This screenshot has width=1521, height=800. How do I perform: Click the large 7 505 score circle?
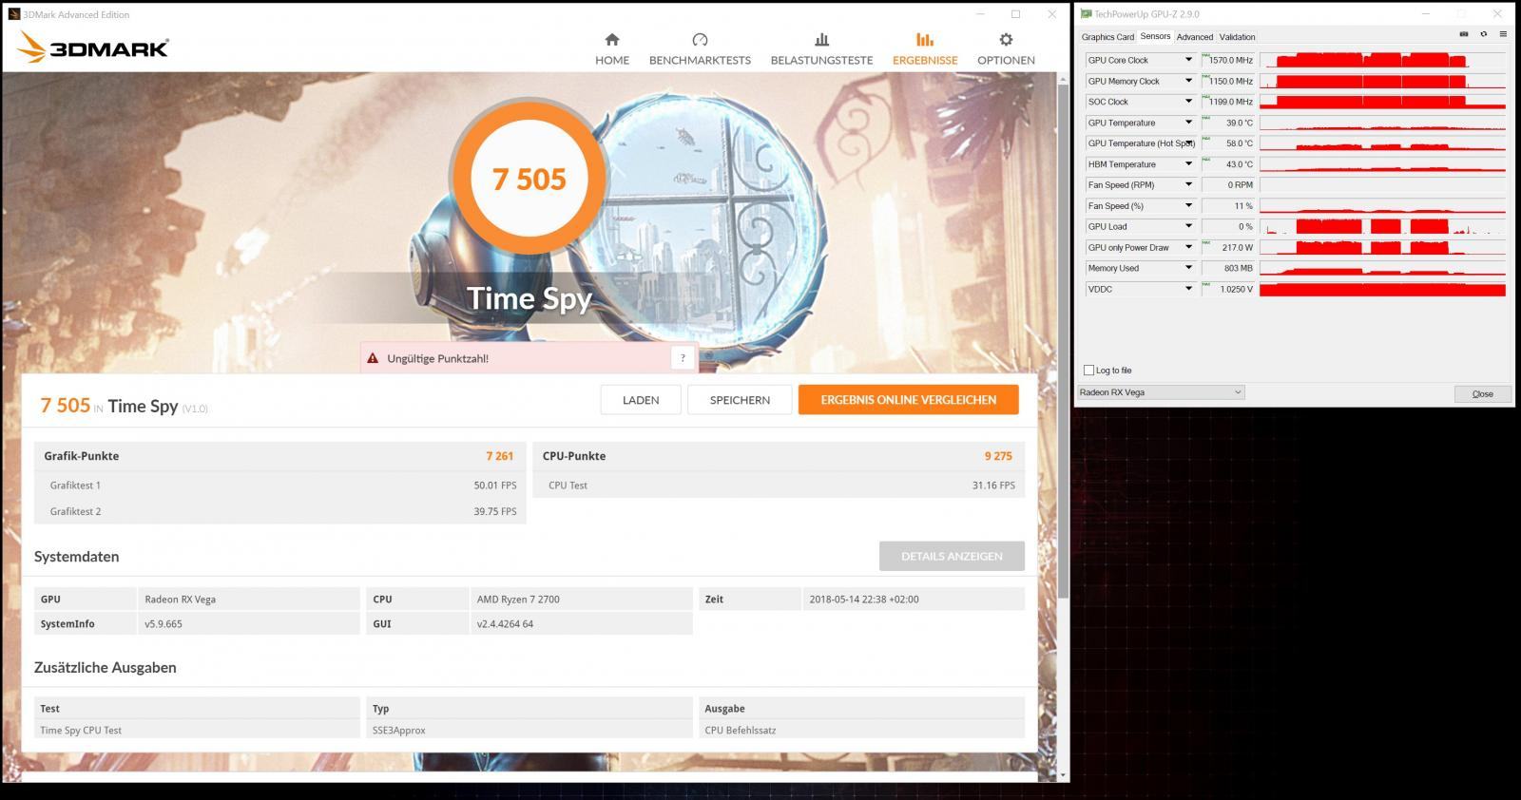[x=529, y=179]
